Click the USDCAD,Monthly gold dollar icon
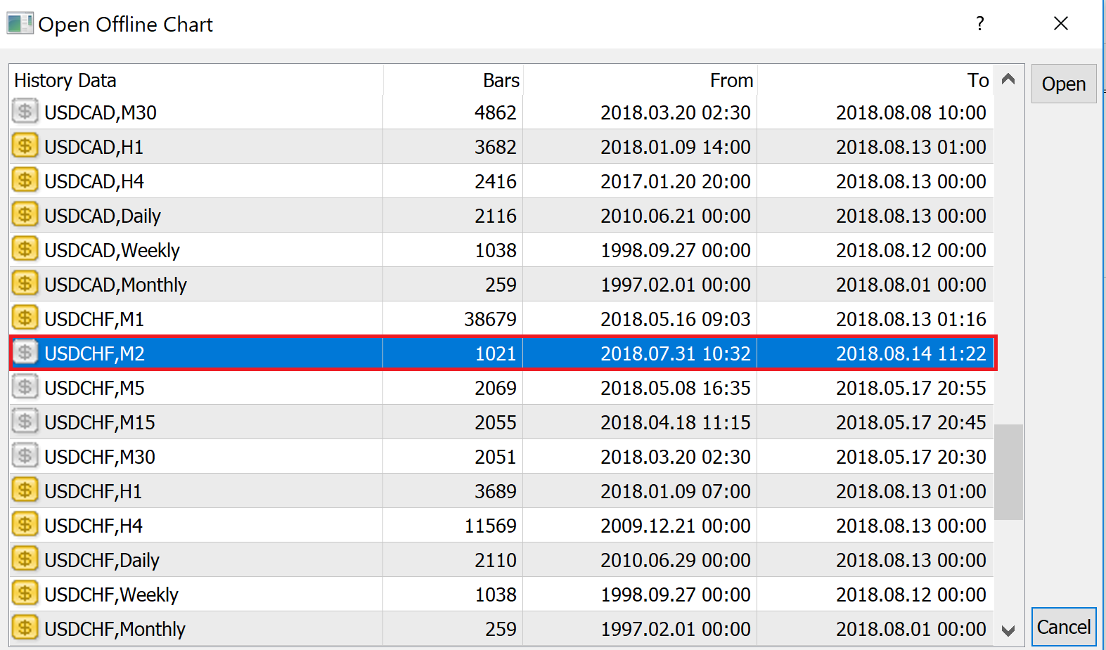Screen dimensions: 1106x650 click(25, 283)
